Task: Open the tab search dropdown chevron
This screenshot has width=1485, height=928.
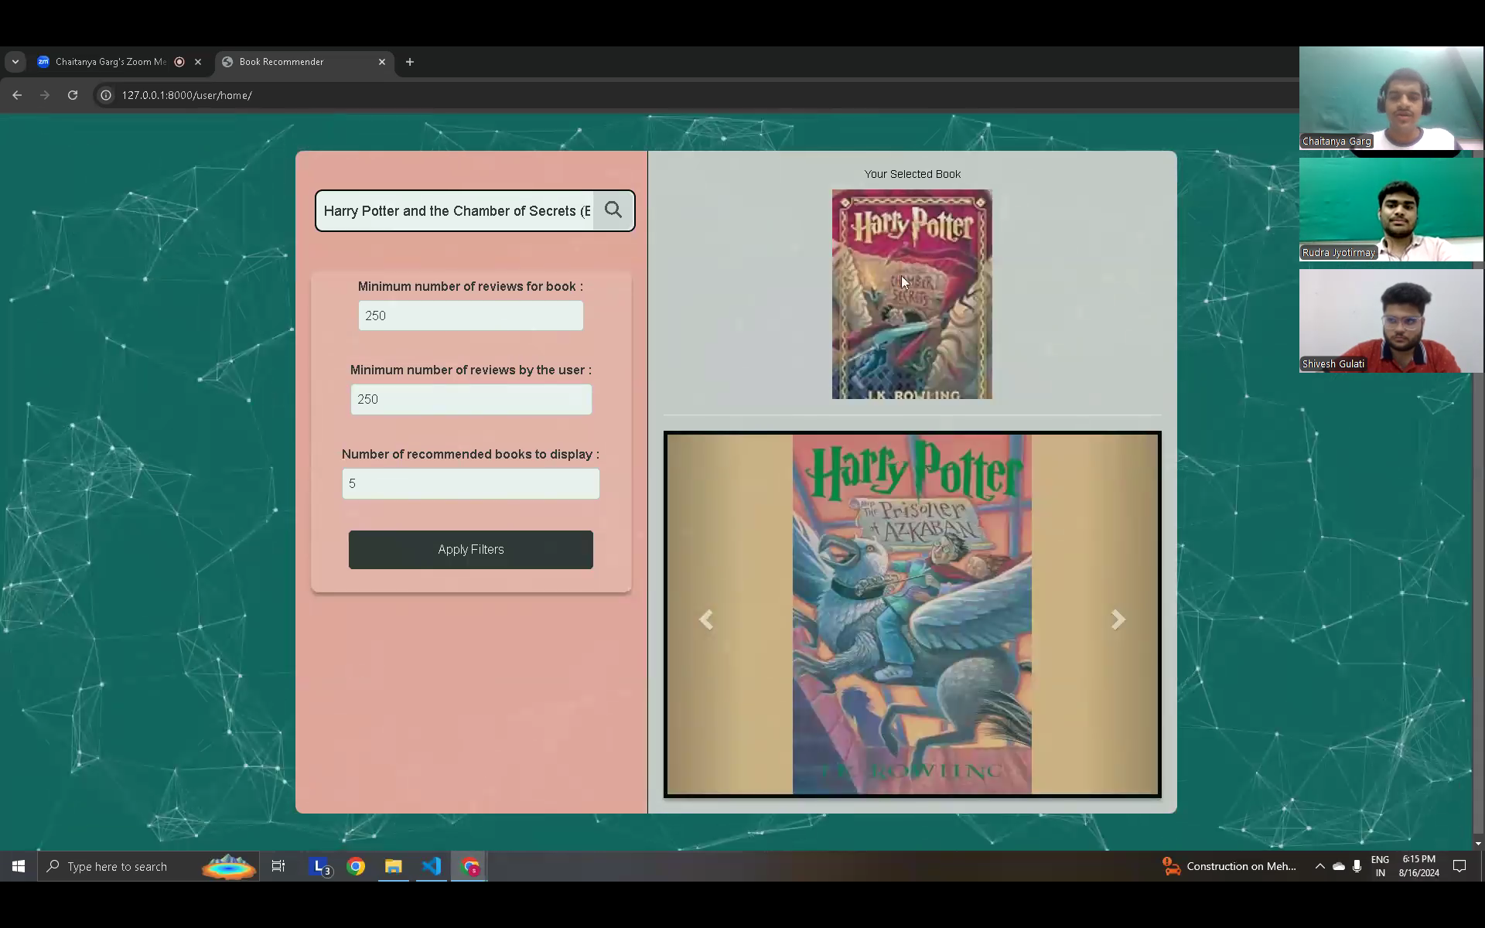Action: 15,62
